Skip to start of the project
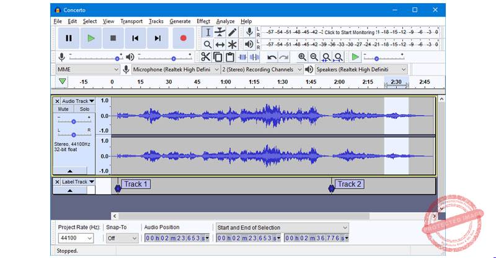This screenshot has height=258, width=496. pos(135,38)
